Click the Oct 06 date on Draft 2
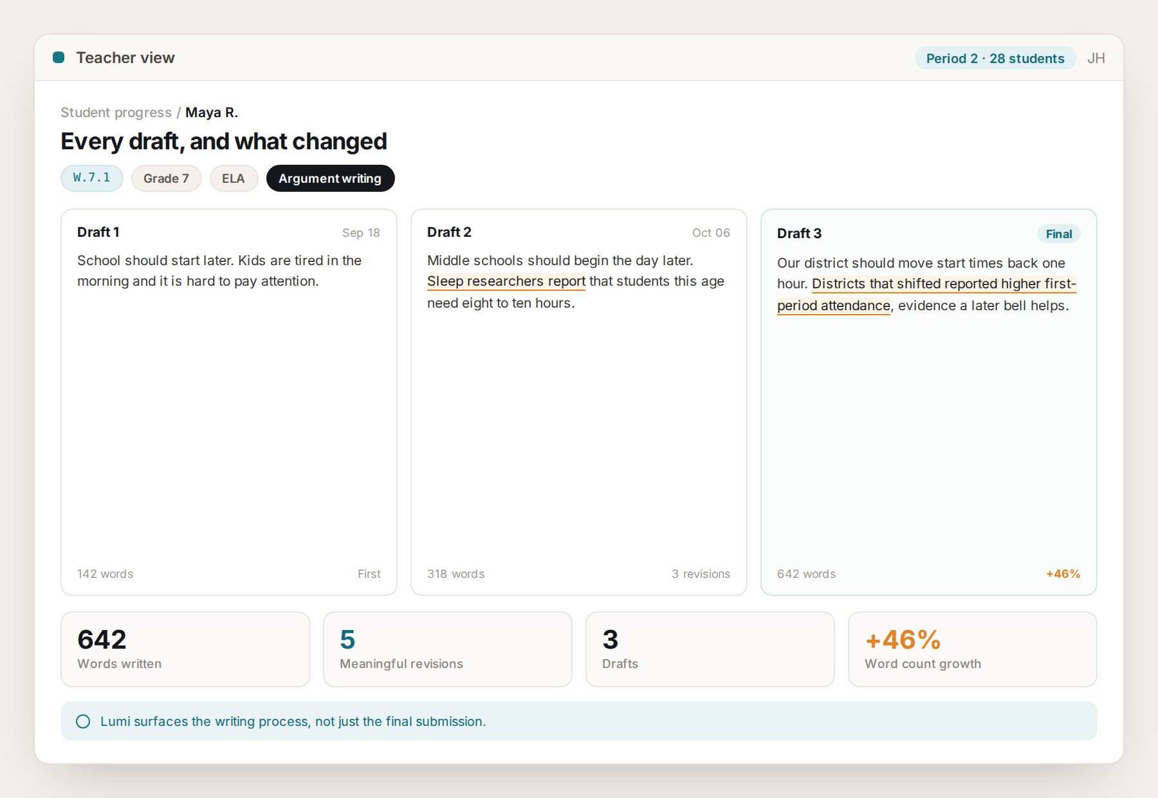The image size is (1158, 798). click(711, 233)
